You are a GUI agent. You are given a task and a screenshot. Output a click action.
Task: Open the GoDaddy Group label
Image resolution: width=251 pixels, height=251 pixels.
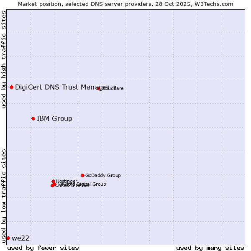tap(103, 175)
